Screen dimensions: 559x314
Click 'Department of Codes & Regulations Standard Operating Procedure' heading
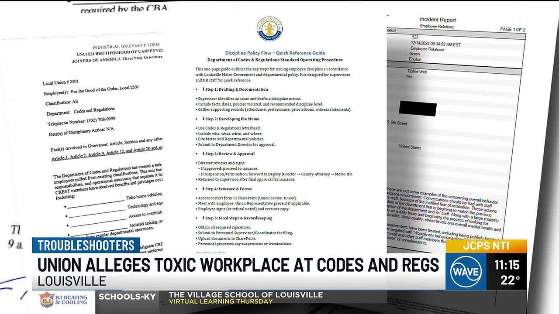275,60
